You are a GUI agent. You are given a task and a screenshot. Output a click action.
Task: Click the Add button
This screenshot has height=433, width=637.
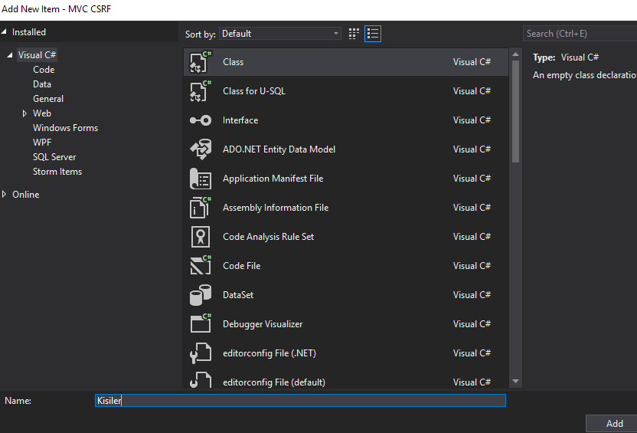pos(612,424)
